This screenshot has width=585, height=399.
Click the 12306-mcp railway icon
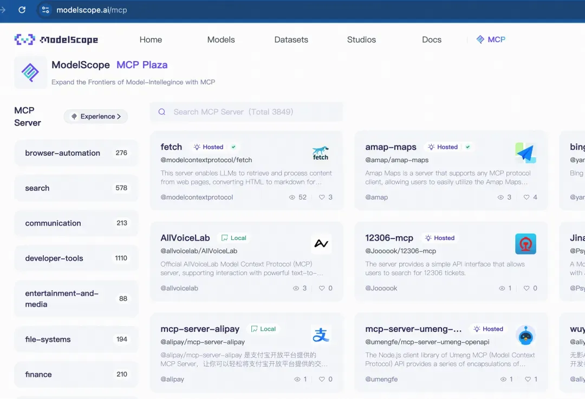(525, 244)
